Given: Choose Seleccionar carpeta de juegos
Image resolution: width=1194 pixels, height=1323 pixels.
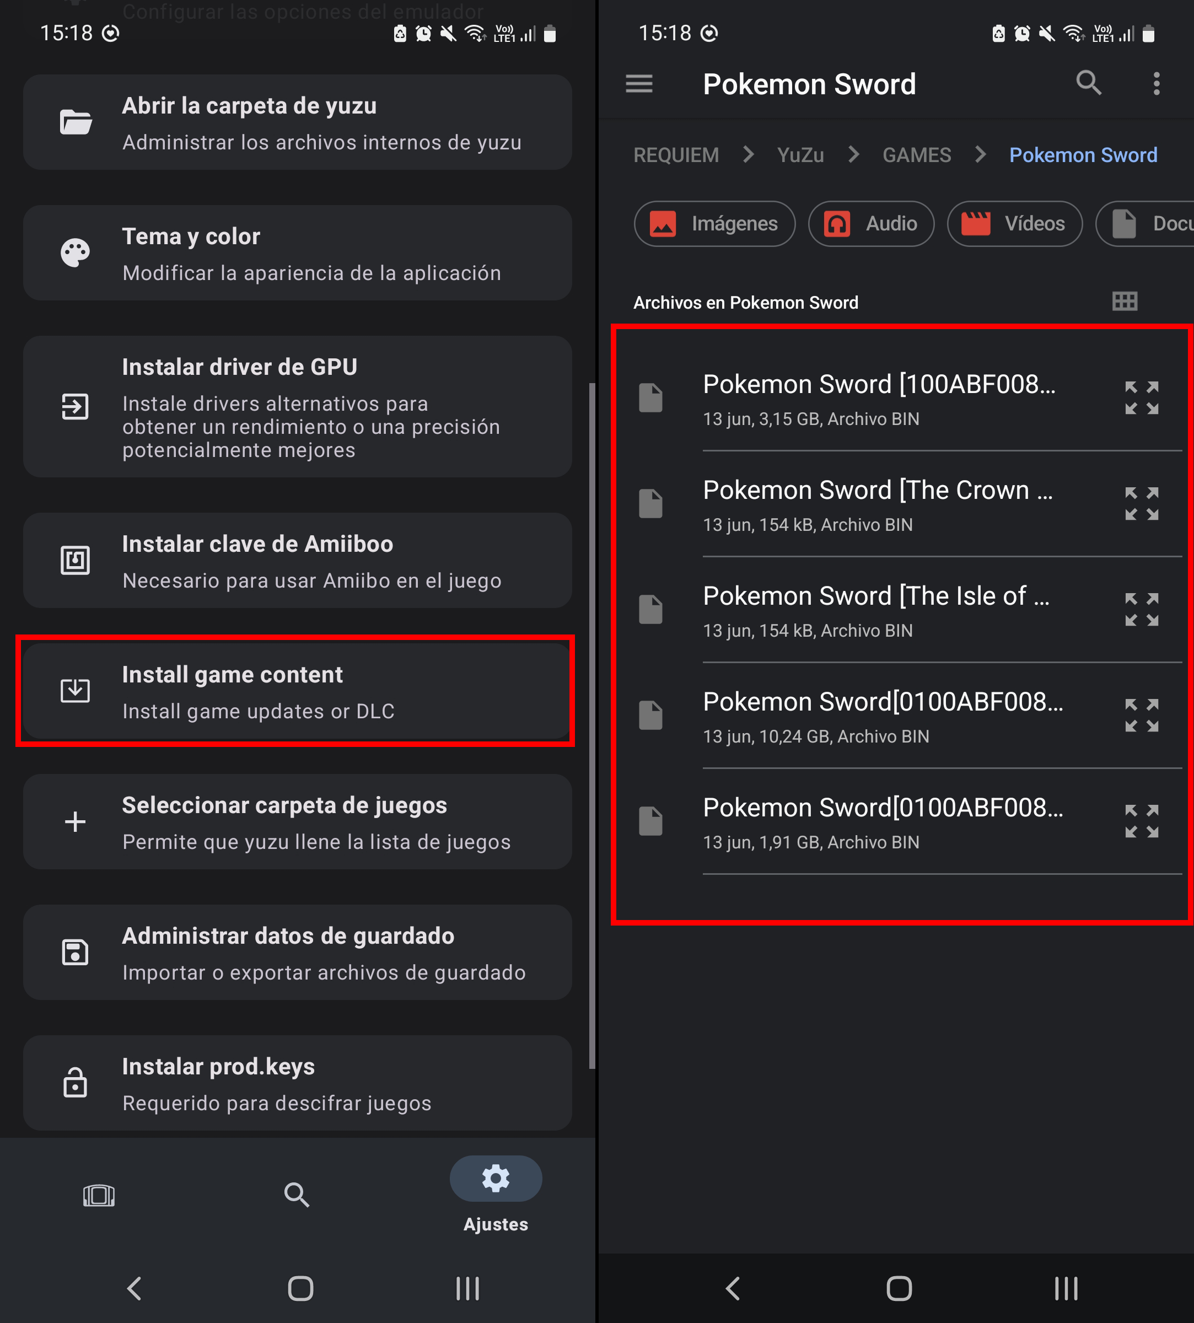Looking at the screenshot, I should coord(297,821).
